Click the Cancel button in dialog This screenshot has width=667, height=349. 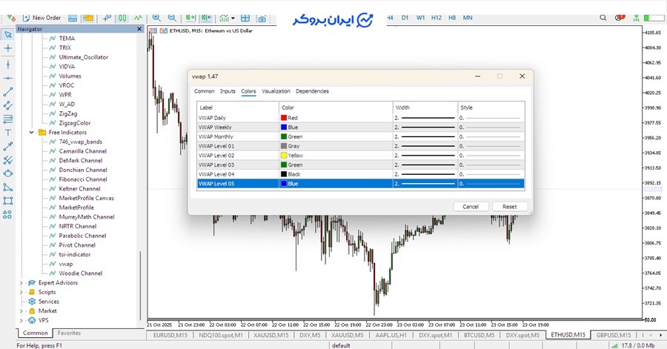coord(470,207)
